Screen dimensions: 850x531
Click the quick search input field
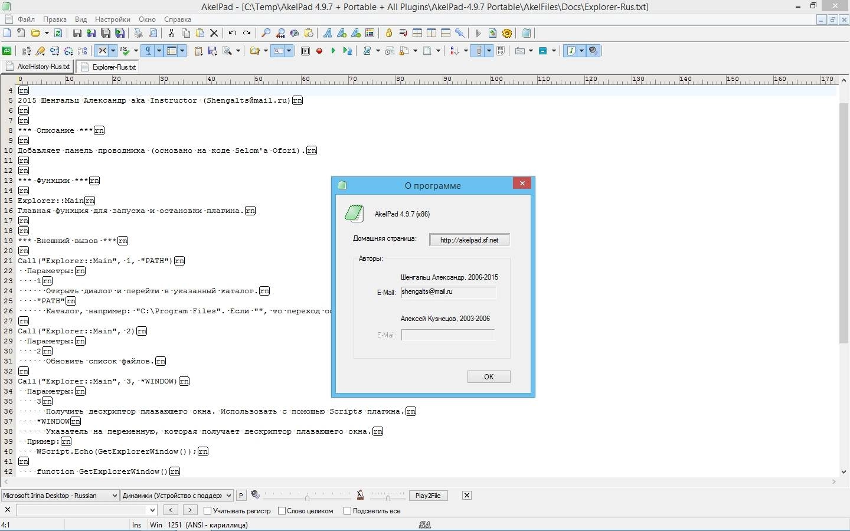click(82, 510)
